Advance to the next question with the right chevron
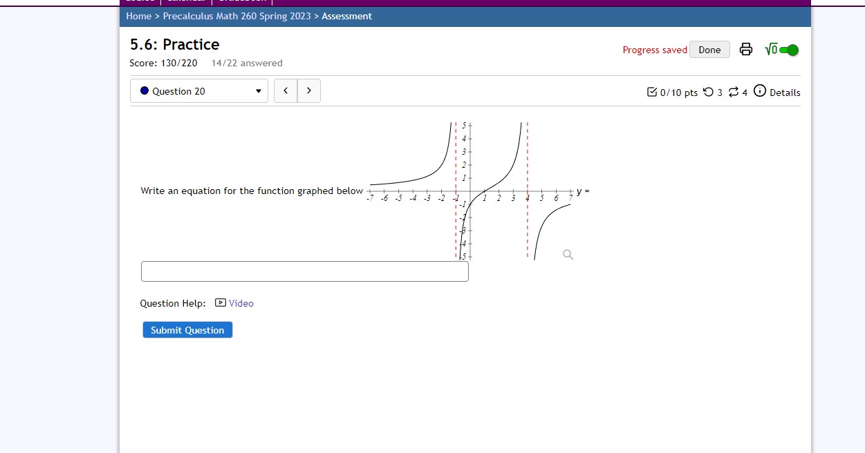Screen dimensions: 865x453 tap(308, 90)
